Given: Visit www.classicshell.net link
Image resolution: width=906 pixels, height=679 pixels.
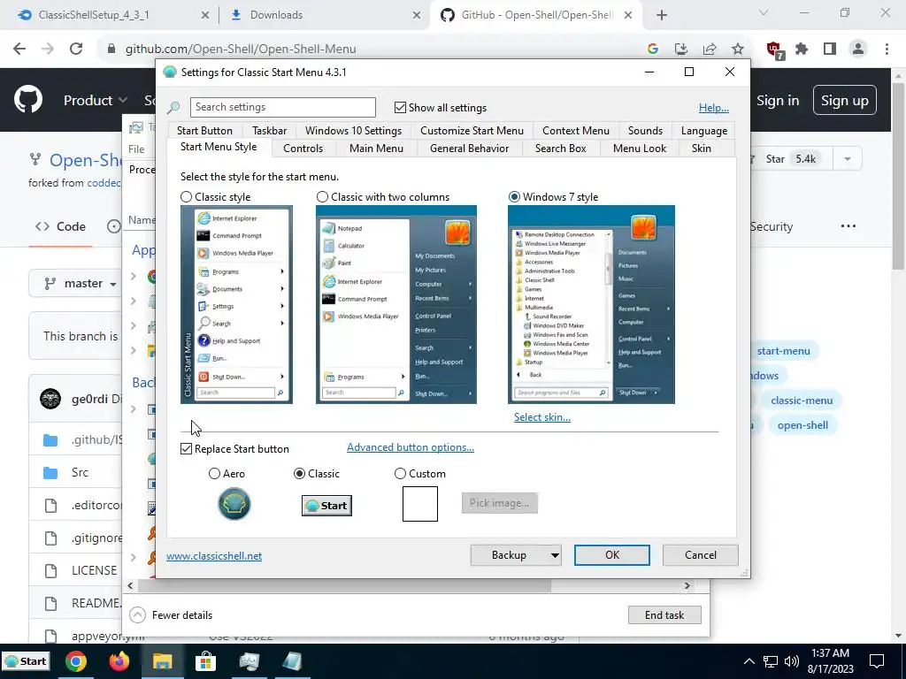Looking at the screenshot, I should (214, 556).
